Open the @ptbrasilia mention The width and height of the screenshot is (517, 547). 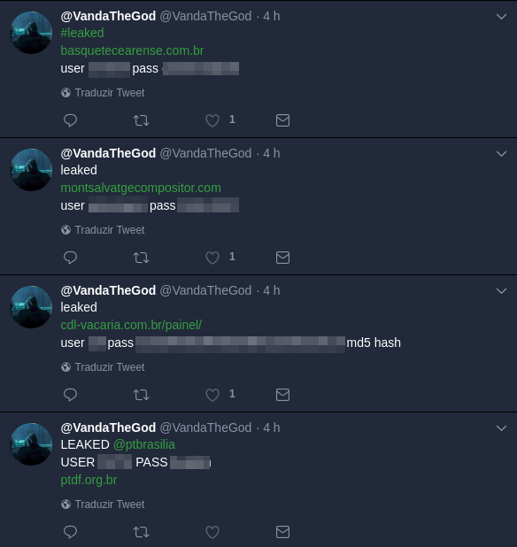[144, 444]
